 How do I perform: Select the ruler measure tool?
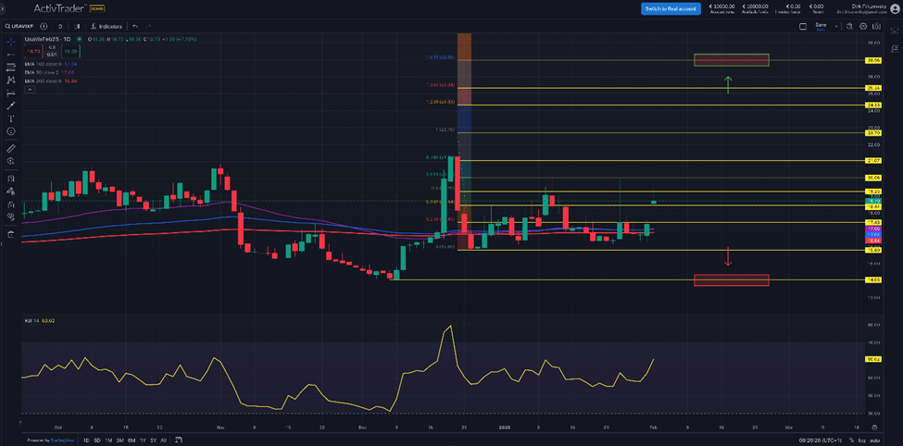[x=10, y=148]
